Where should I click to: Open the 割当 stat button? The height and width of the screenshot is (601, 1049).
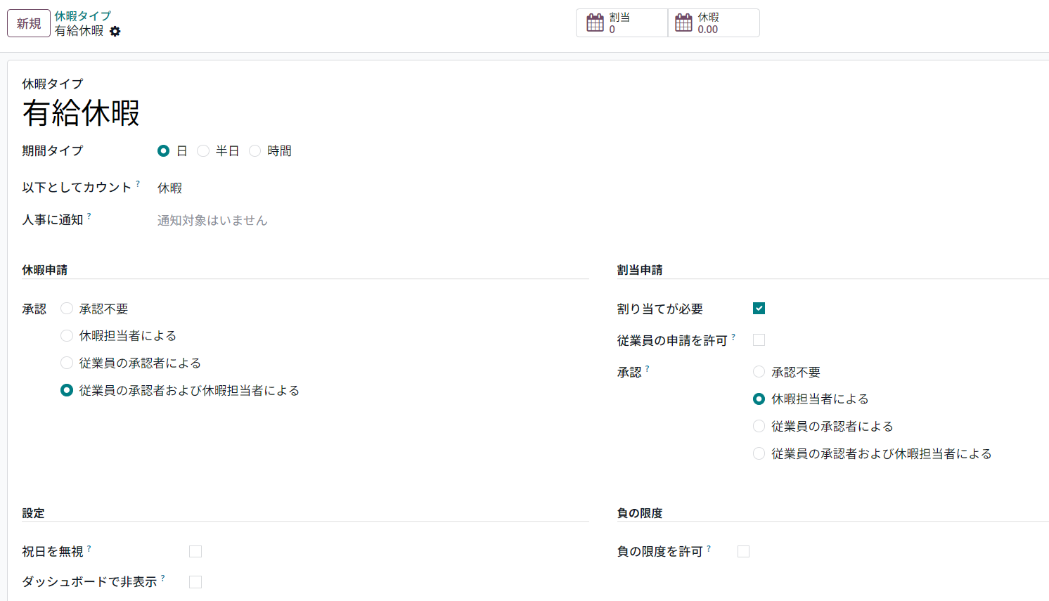tap(622, 23)
